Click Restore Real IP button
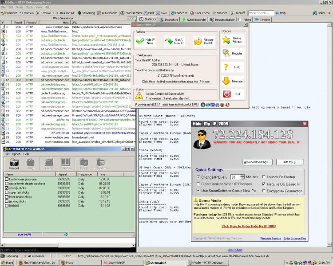This screenshot has width=333, height=266. click(203, 41)
